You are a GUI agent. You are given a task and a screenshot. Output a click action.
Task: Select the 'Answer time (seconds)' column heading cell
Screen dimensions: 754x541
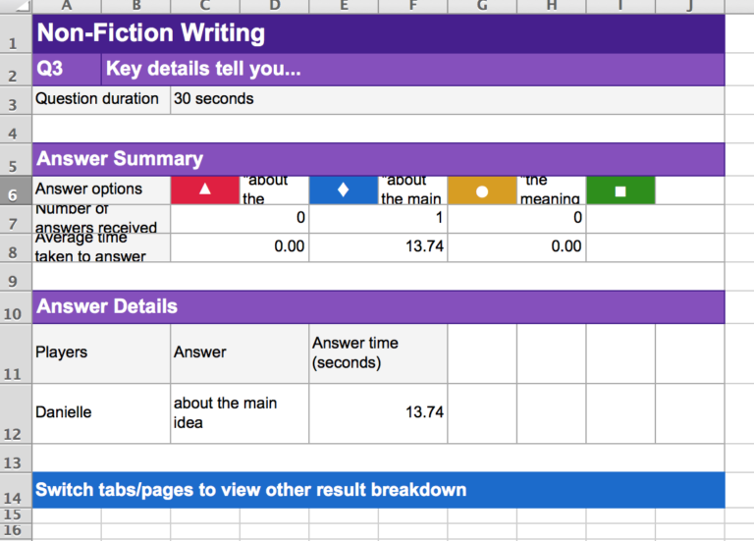point(378,353)
